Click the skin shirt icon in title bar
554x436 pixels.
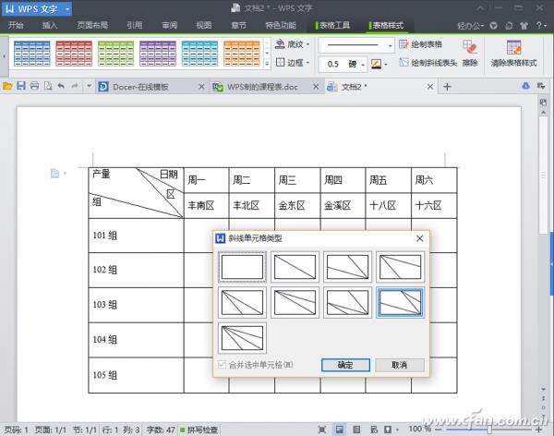(524, 26)
